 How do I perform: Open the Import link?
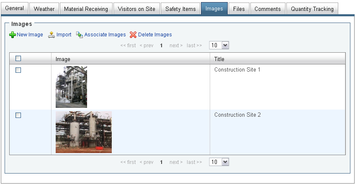pyautogui.click(x=64, y=35)
